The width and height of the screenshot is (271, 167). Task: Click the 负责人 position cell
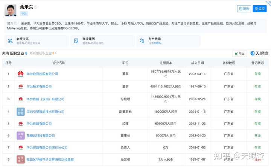click(x=125, y=147)
